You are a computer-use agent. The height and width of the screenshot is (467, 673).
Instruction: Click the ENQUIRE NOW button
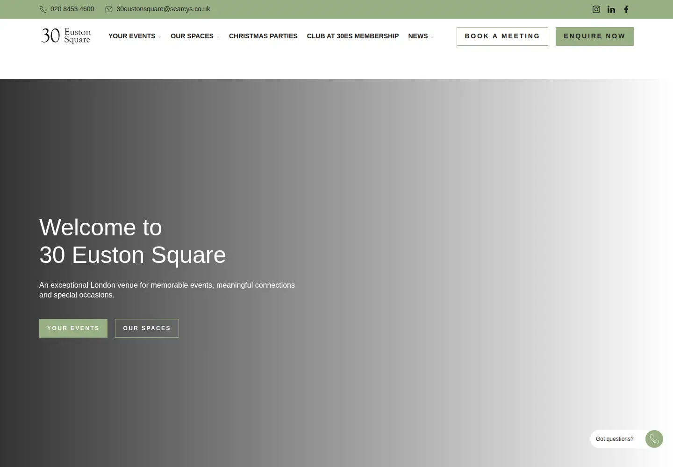tap(594, 36)
